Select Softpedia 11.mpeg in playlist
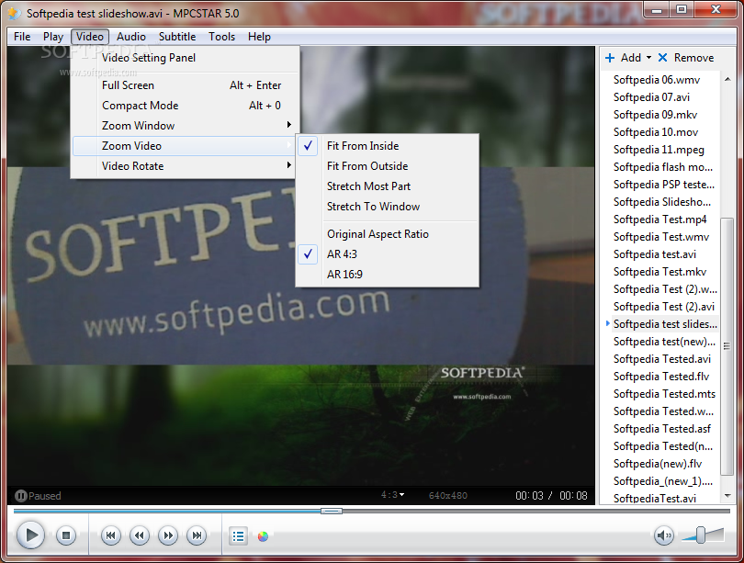744x563 pixels. [659, 150]
